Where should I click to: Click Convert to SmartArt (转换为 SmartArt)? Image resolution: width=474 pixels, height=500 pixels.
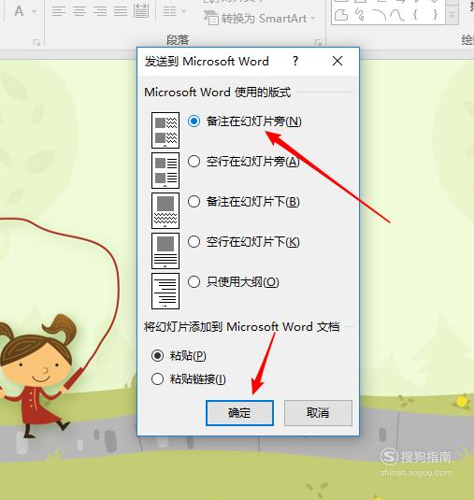[256, 18]
